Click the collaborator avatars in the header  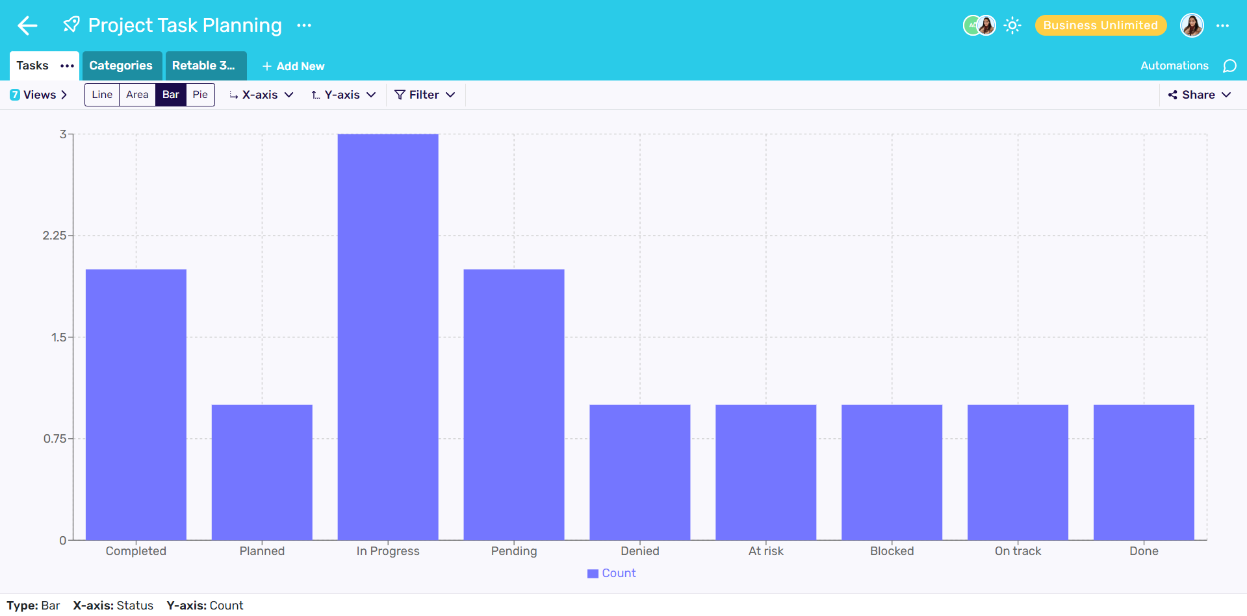pos(979,25)
